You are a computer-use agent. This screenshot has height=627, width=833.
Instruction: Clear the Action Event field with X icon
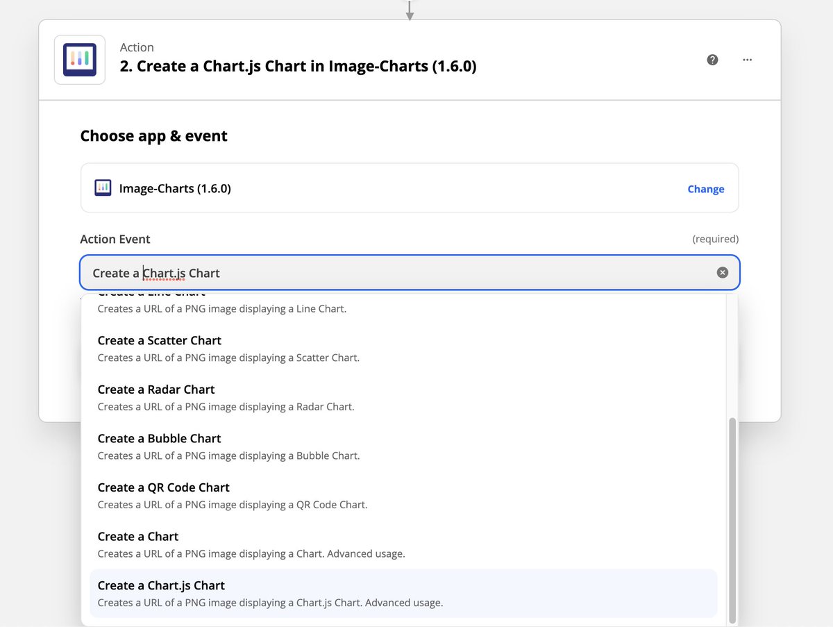click(x=723, y=272)
